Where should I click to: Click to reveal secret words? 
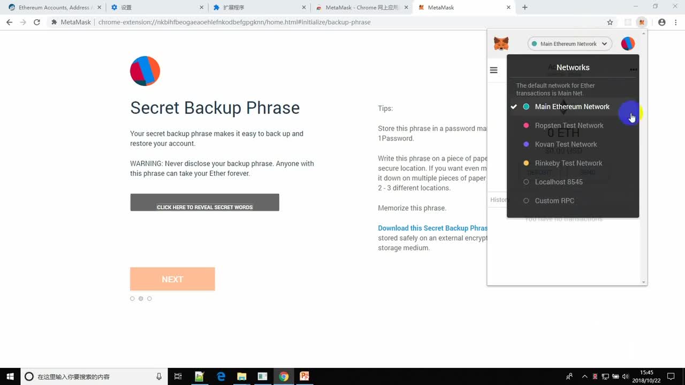pyautogui.click(x=204, y=202)
